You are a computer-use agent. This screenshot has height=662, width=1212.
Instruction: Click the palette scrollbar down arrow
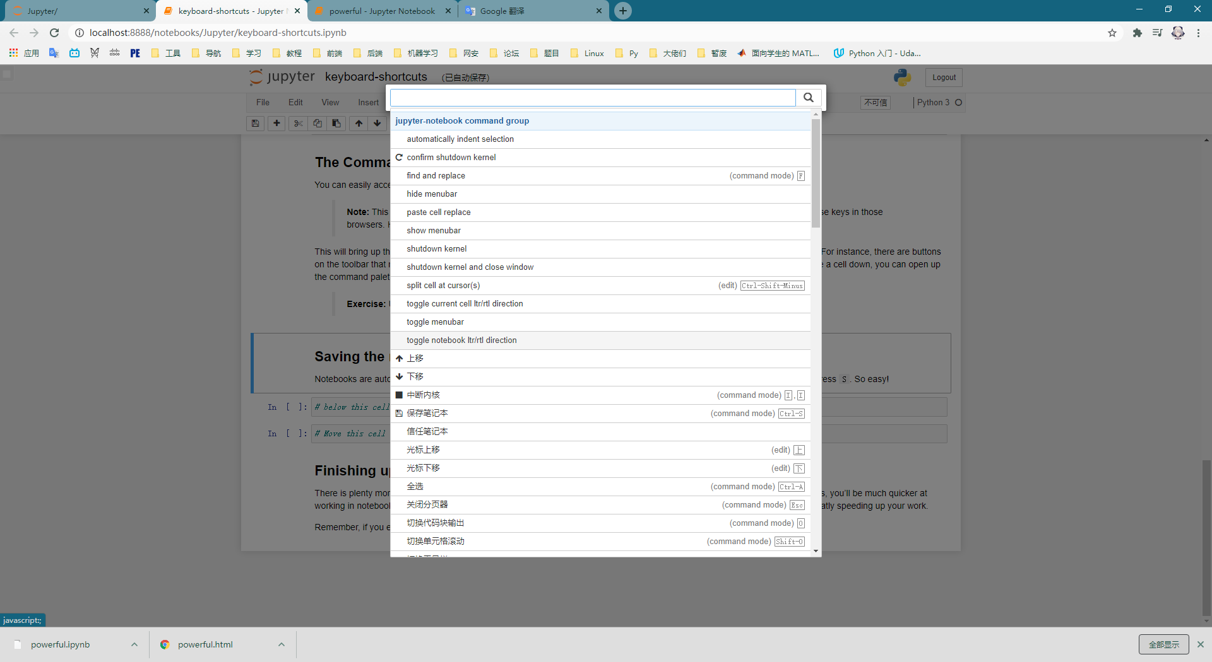[x=816, y=551]
